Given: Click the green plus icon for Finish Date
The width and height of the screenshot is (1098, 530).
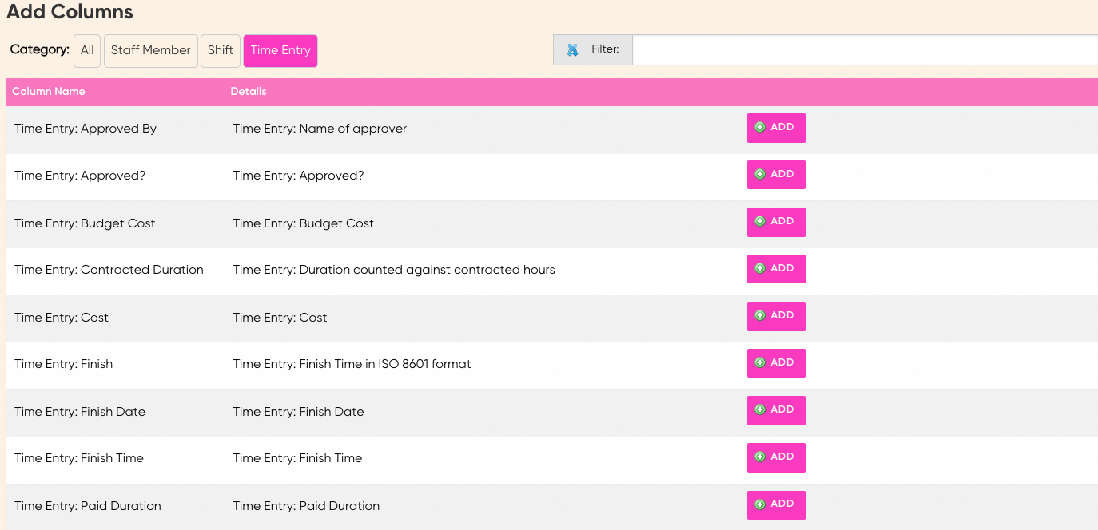Looking at the screenshot, I should [x=760, y=410].
